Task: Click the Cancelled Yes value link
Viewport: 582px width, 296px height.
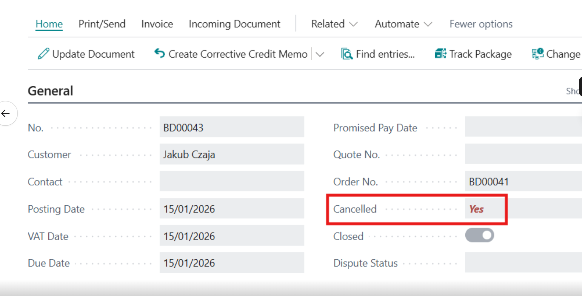Action: 476,209
